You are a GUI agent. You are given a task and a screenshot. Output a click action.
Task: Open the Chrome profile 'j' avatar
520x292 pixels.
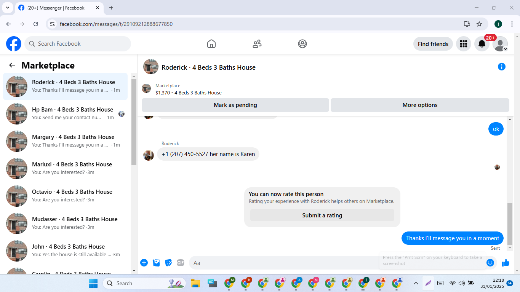498,24
